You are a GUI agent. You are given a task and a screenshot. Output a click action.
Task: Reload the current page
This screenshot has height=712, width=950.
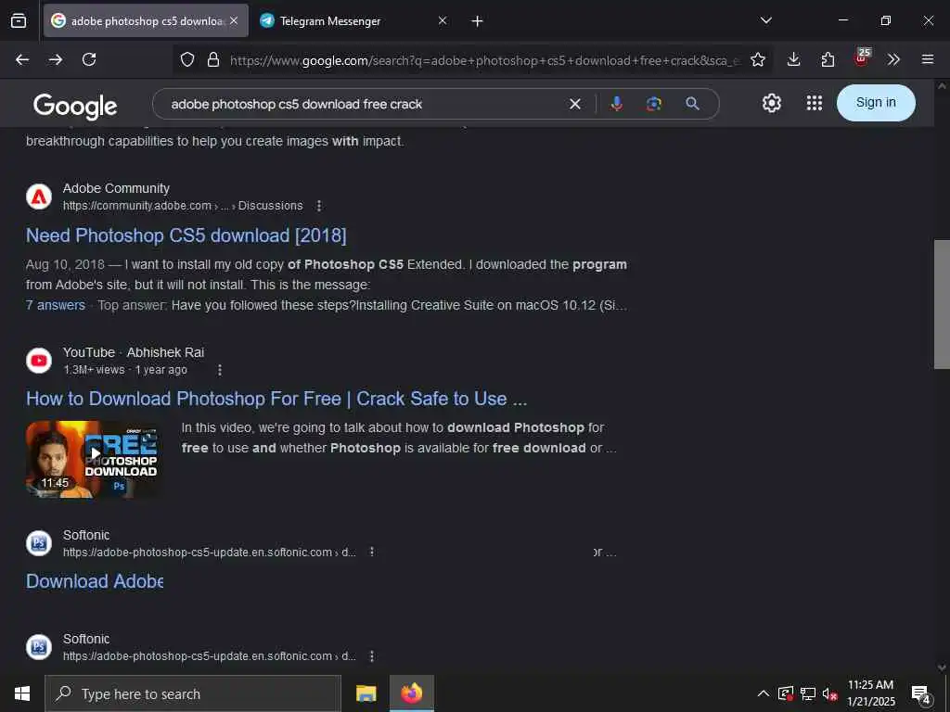[x=89, y=59]
